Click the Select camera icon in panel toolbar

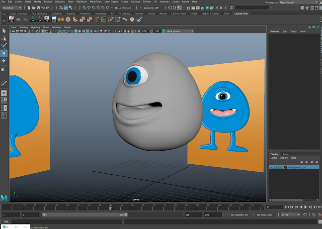tap(14, 31)
